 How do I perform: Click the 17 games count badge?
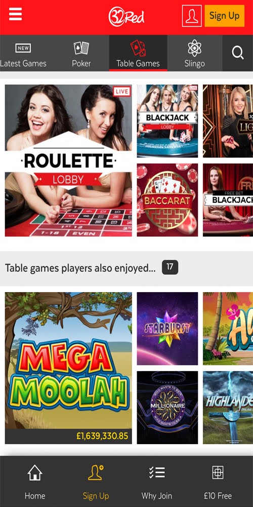pos(170,267)
